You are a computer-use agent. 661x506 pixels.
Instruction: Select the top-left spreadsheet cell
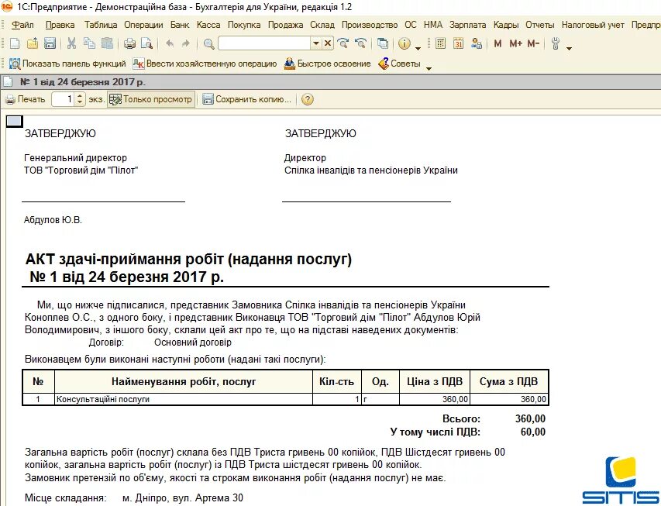[14, 122]
